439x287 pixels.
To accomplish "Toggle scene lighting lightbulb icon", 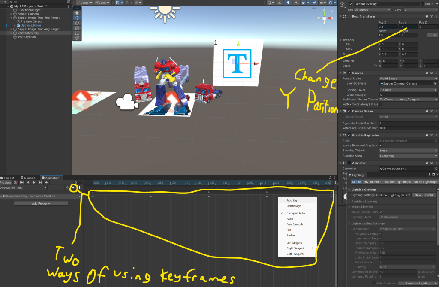I will coord(289,3).
